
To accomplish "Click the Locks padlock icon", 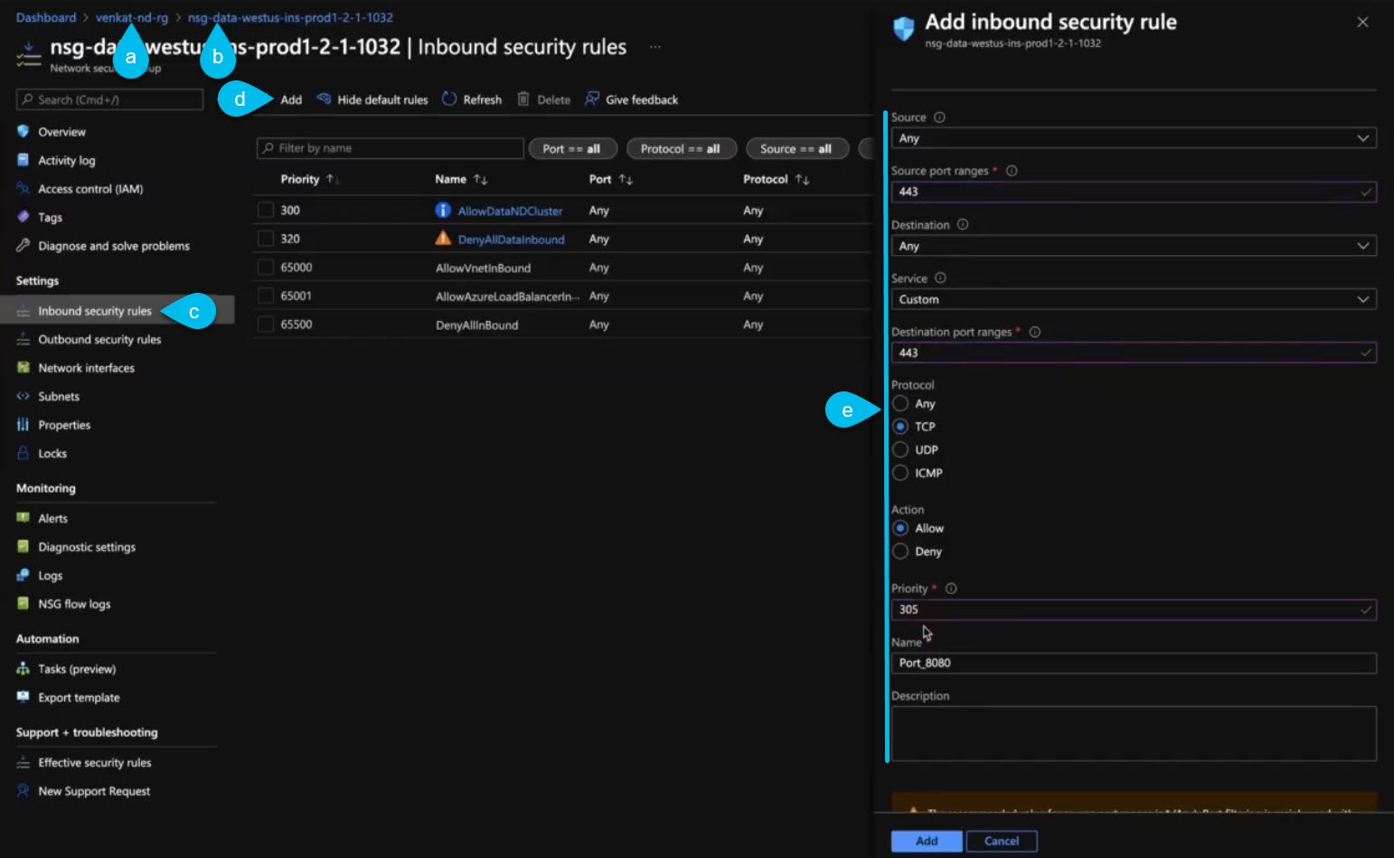I will (24, 453).
